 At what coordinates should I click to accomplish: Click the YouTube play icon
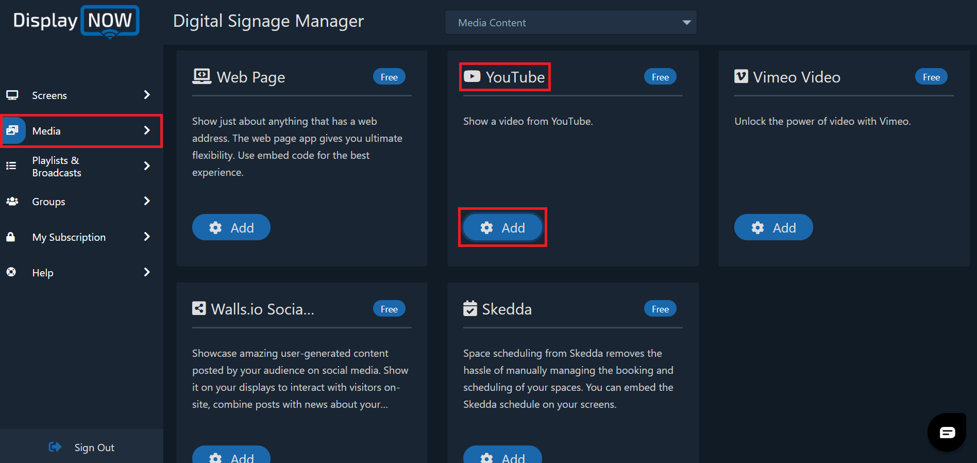click(472, 76)
